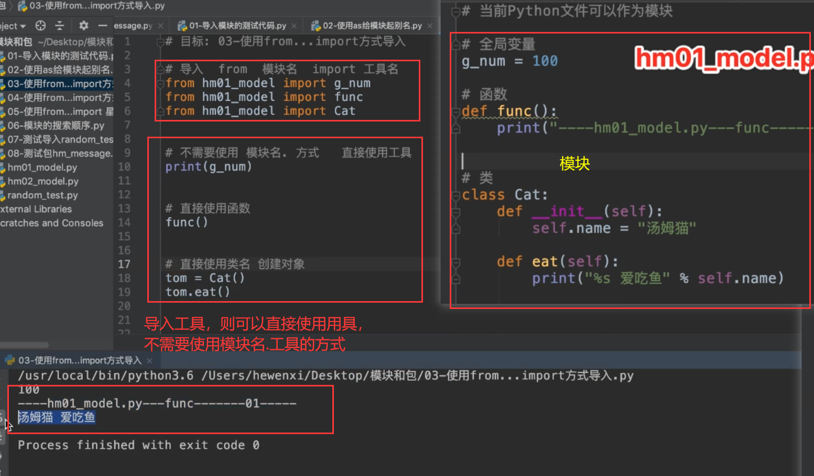
Task: Hide the Project panel with minus icon
Action: (x=103, y=25)
